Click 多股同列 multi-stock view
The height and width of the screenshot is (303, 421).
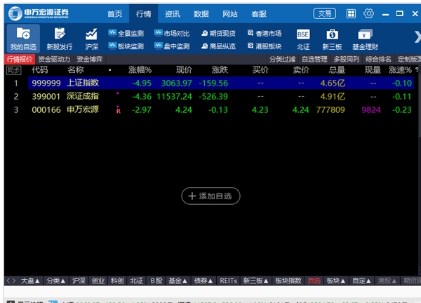coord(347,59)
